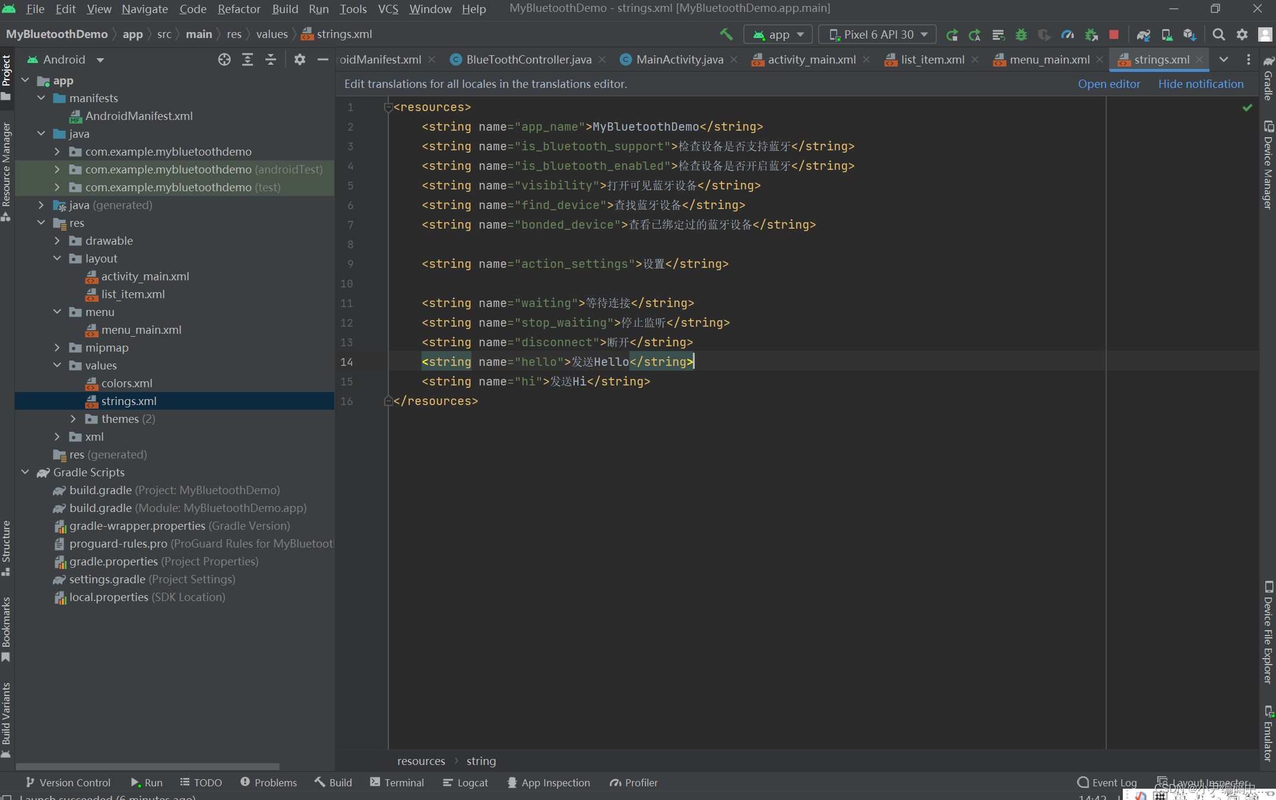Close the MainActivity.java tab
The image size is (1276, 800).
point(734,59)
